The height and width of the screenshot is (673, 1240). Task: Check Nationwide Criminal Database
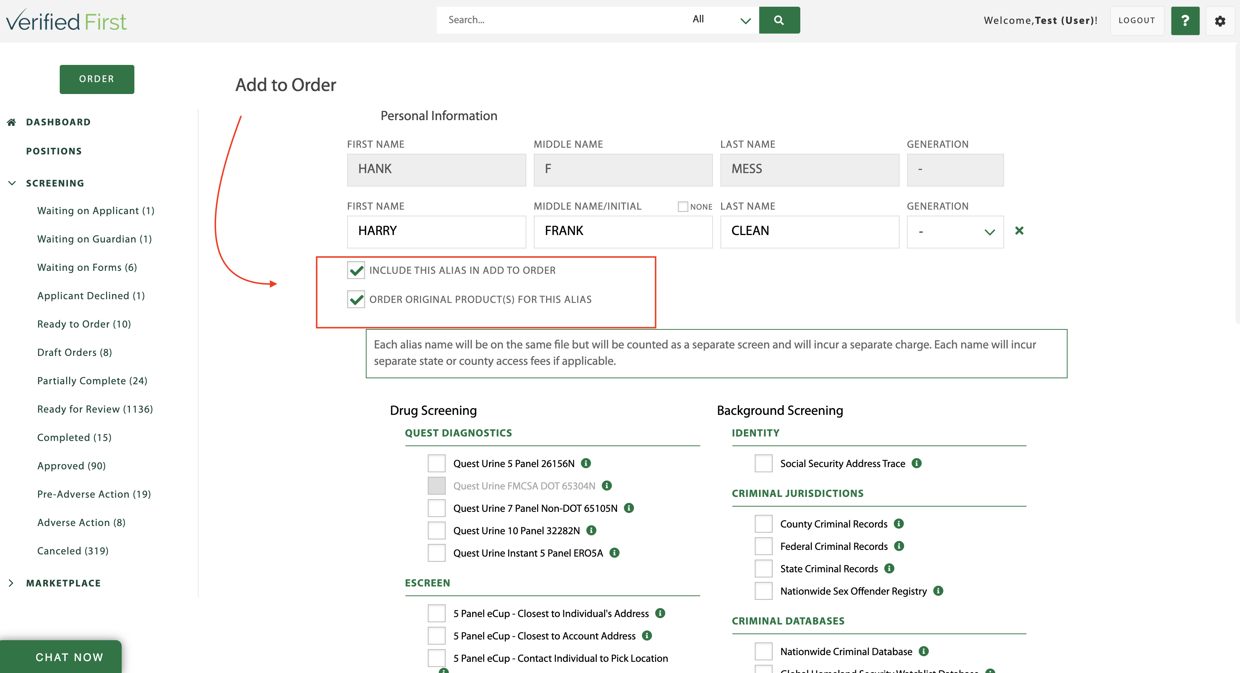tap(763, 651)
